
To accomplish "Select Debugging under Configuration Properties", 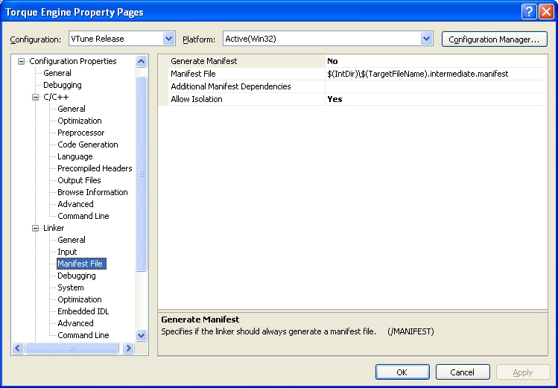I will click(x=62, y=85).
